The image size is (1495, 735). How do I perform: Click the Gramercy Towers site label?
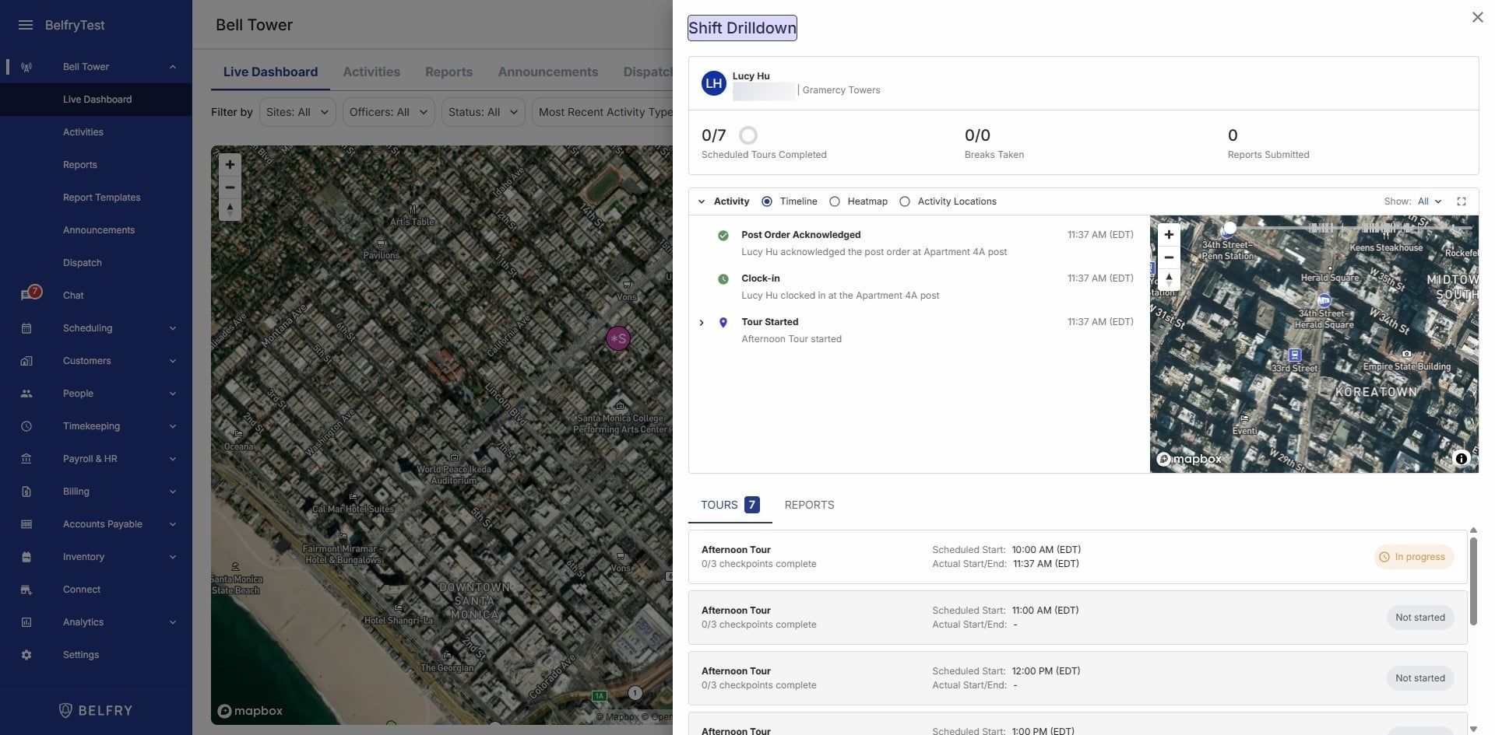click(841, 90)
